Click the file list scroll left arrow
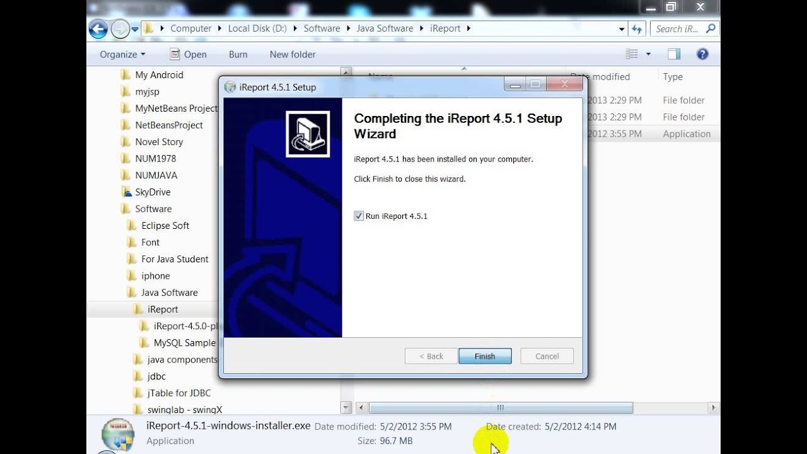Screen dimensions: 807x454 coord(361,407)
